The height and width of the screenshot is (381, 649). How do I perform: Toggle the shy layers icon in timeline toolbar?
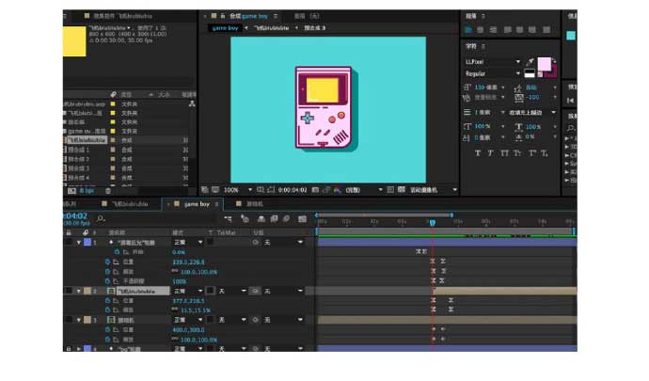(261, 218)
